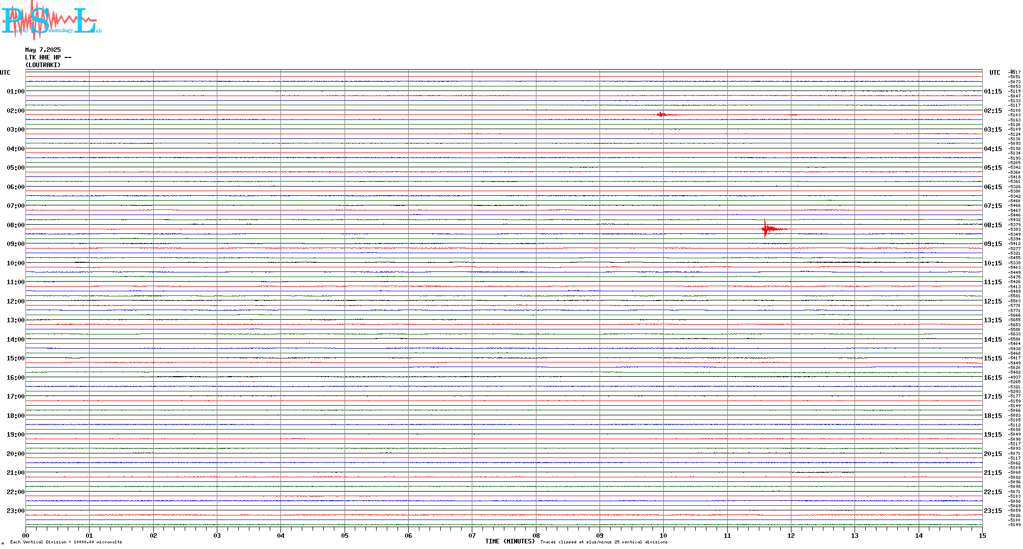Click the PSL Seismology Lab logo
Viewport: 1023px width, 549px height.
tap(50, 19)
